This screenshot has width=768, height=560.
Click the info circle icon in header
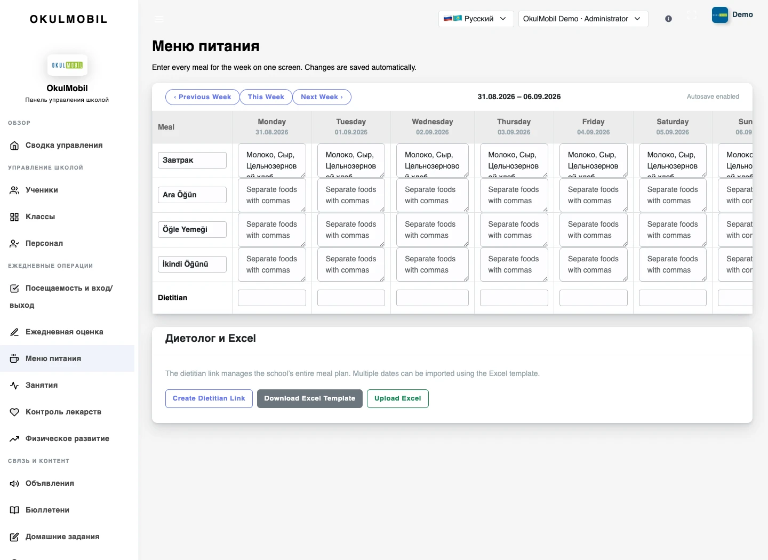pos(668,19)
